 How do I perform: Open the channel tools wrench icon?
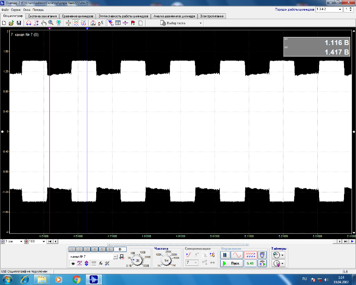[x=107, y=264]
